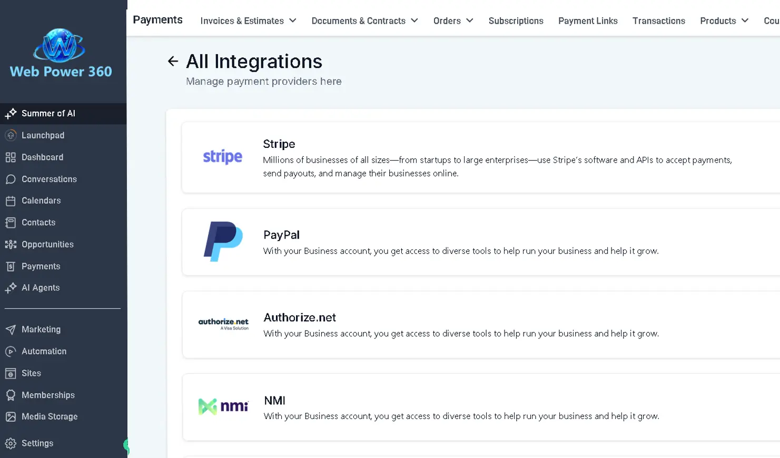780x458 pixels.
Task: Select the NMI integration title
Action: point(274,401)
